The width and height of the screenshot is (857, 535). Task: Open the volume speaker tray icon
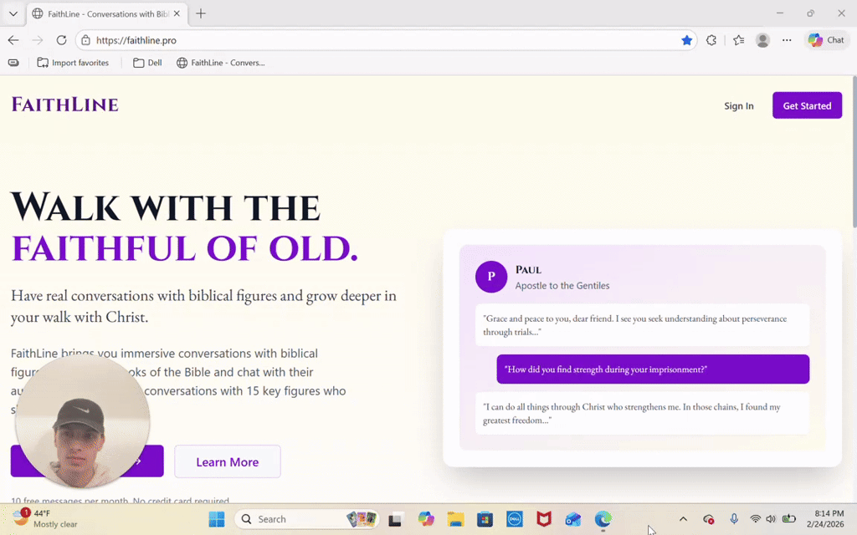[x=771, y=519]
